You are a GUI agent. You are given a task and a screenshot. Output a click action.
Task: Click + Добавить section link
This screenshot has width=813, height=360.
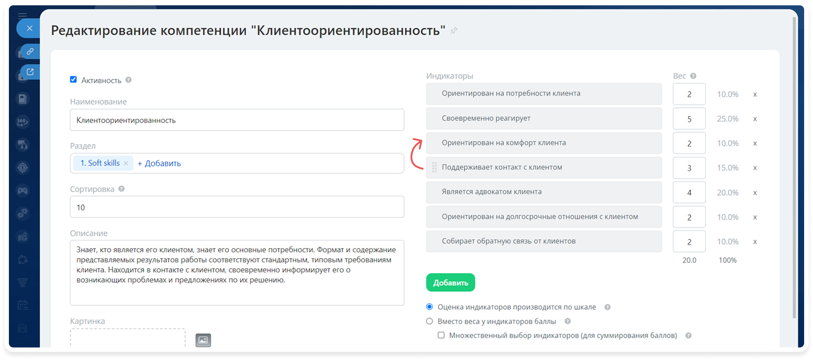tap(159, 163)
